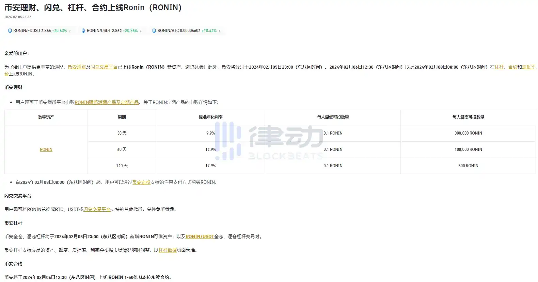The height and width of the screenshot is (282, 538).
Task: Click 兑换免手续费 text in convert section
Action: [x=161, y=210]
